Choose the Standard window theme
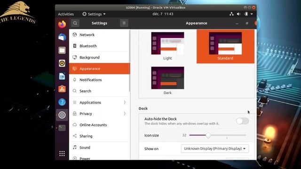301x169 pixels. [225, 46]
